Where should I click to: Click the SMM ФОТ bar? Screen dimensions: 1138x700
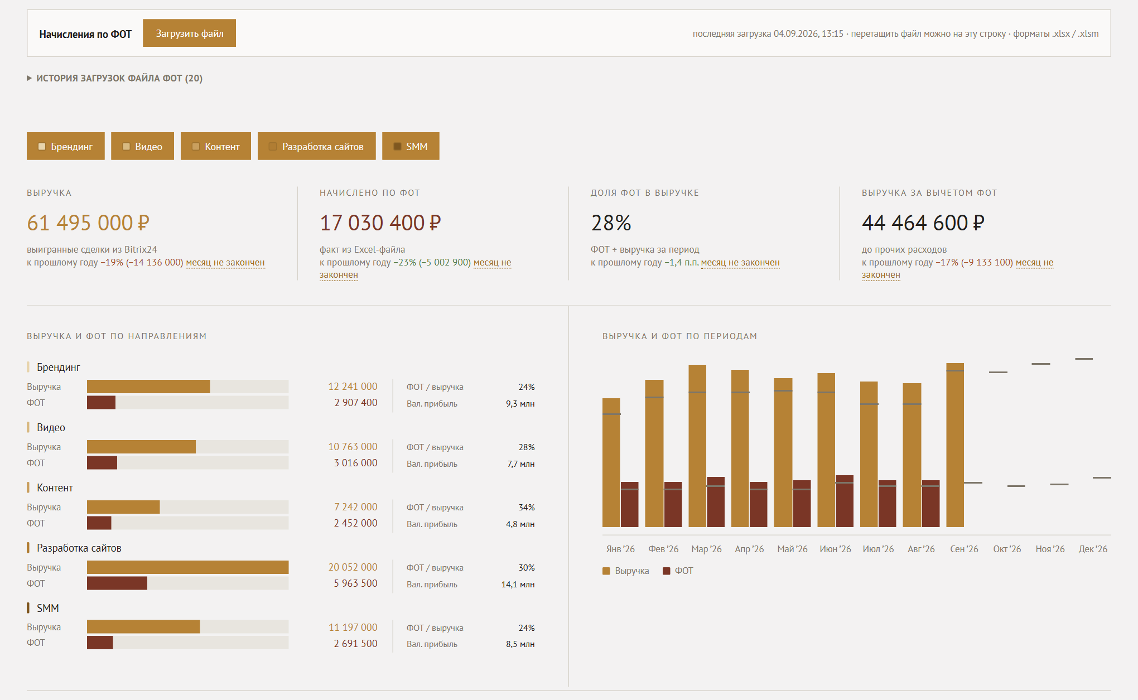coord(100,643)
